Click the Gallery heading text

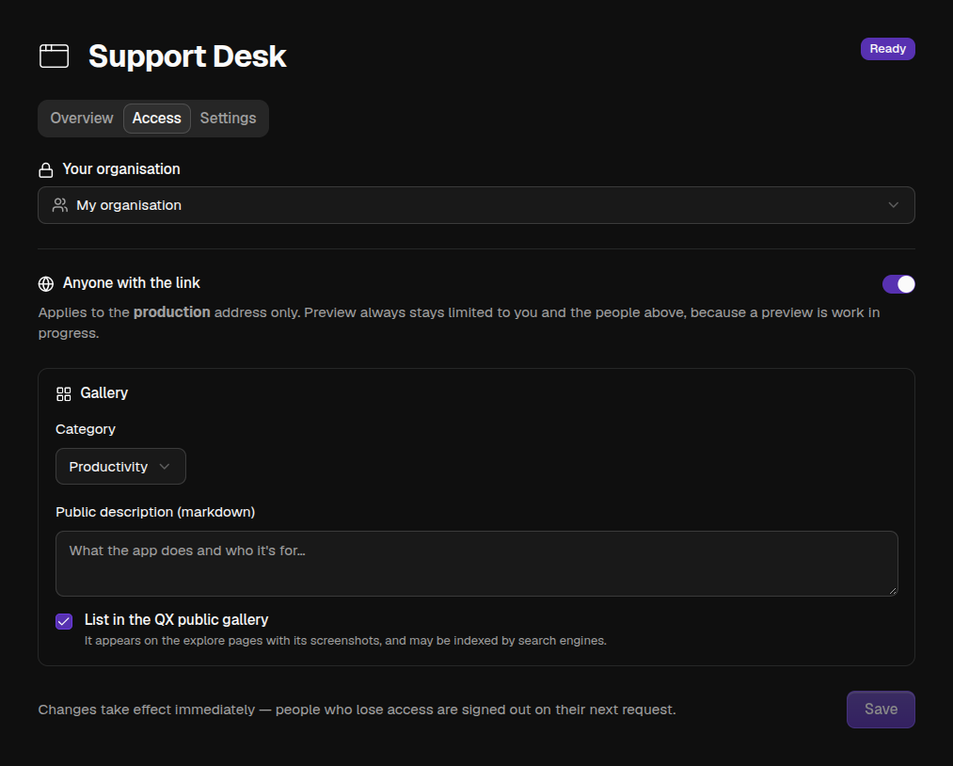click(x=103, y=393)
